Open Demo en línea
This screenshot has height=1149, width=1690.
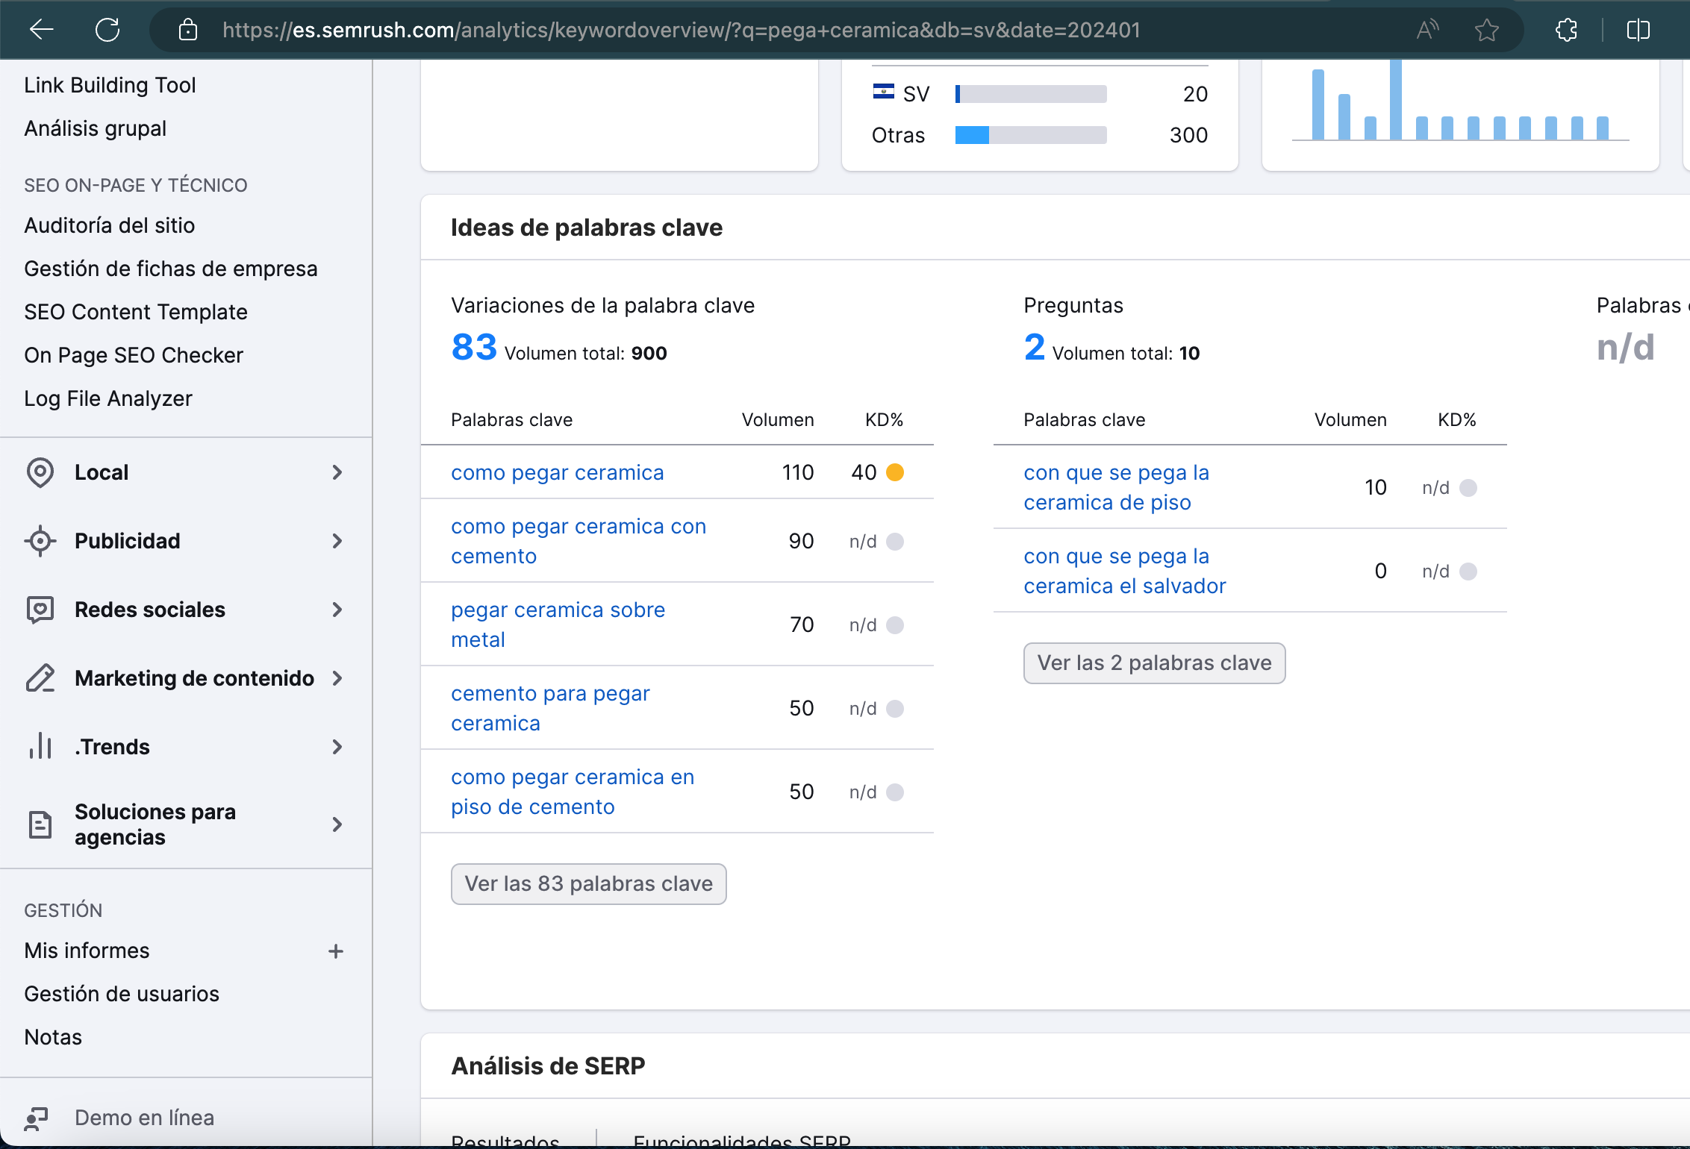pyautogui.click(x=144, y=1118)
